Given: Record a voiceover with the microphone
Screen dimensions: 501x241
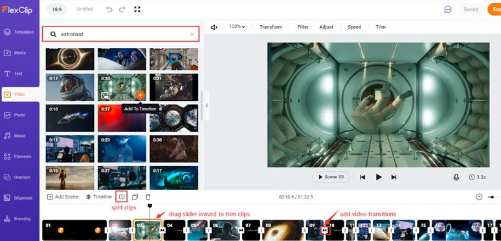Looking at the screenshot, I should (x=456, y=177).
